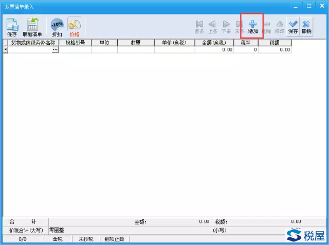
Task: Click the 未抄税 status bar entry
Action: (x=86, y=239)
